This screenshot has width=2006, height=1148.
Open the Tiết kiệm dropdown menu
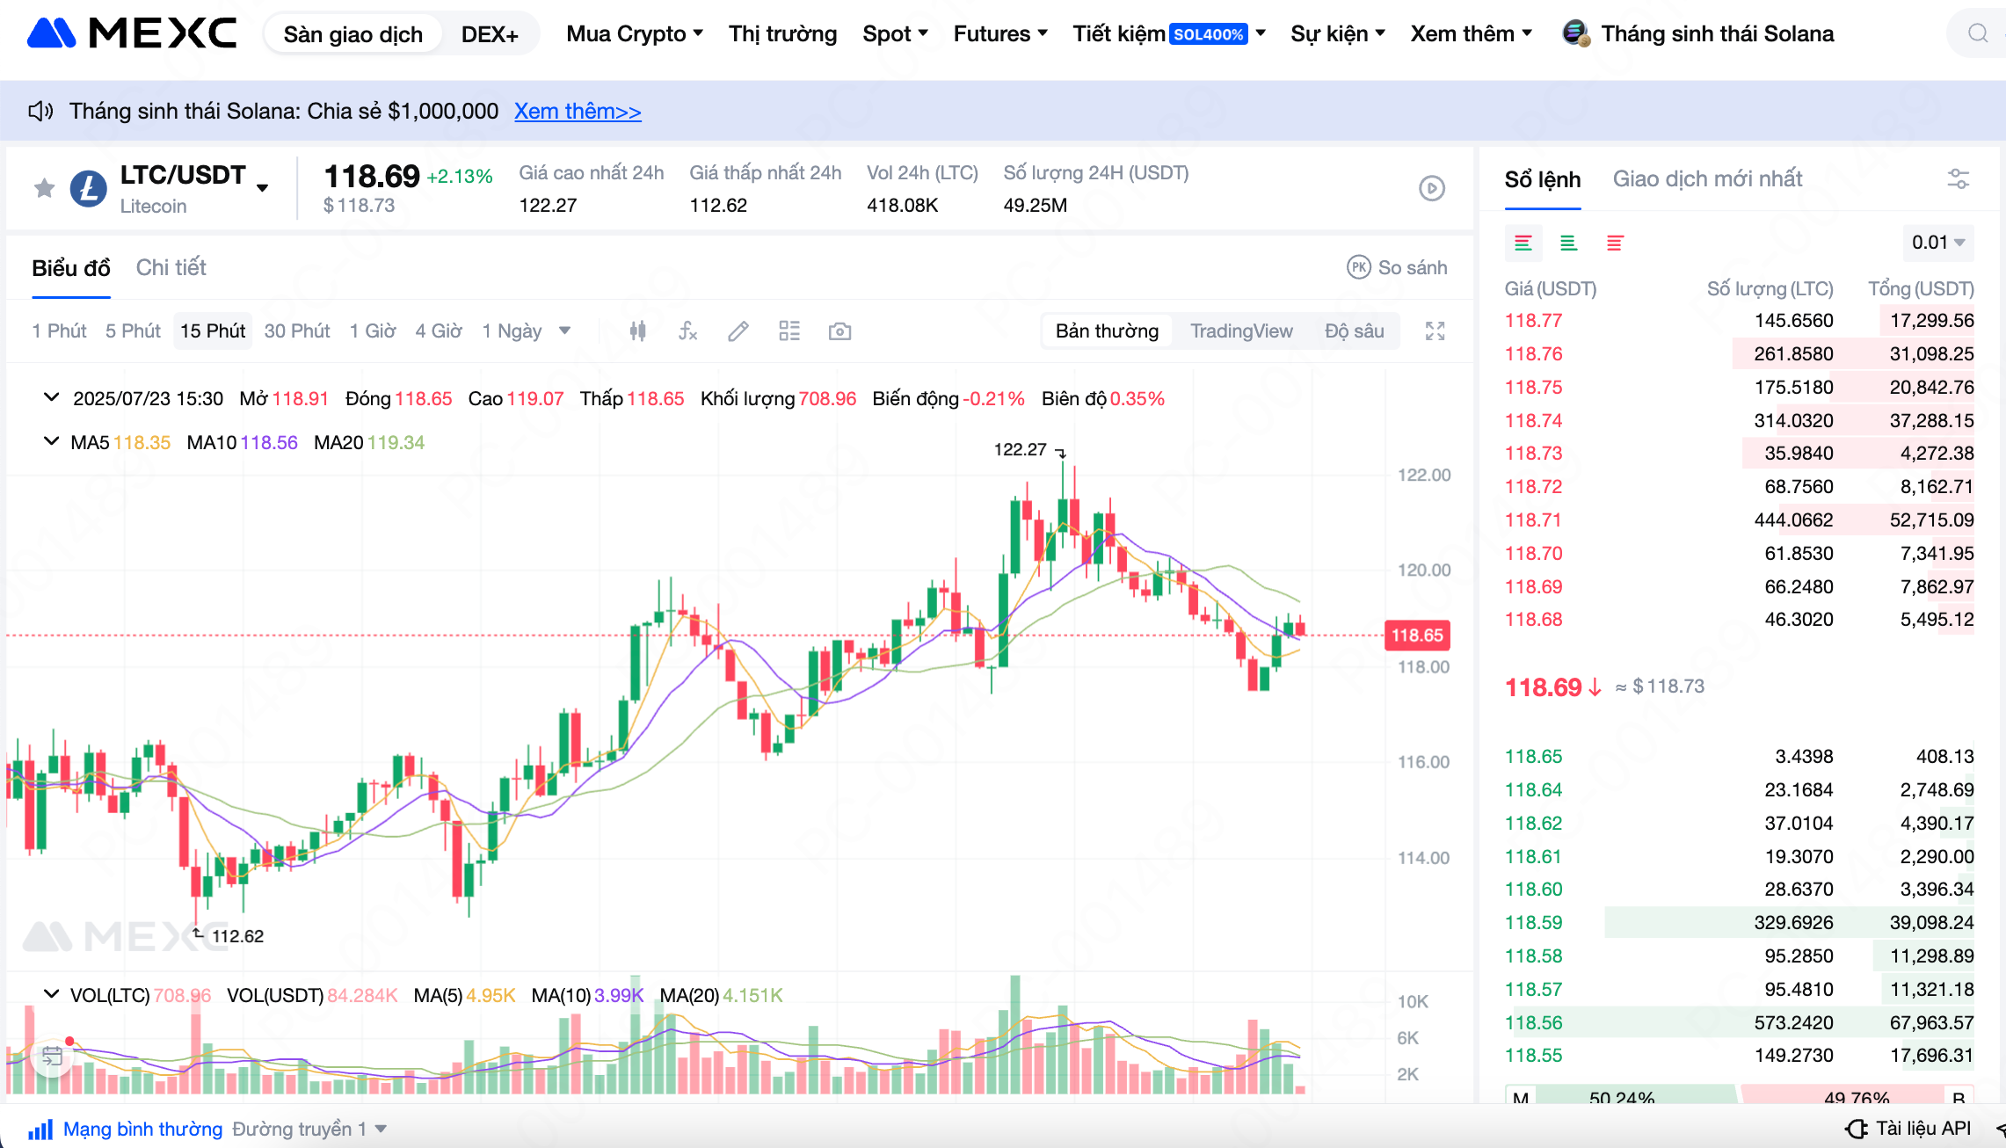point(1169,33)
